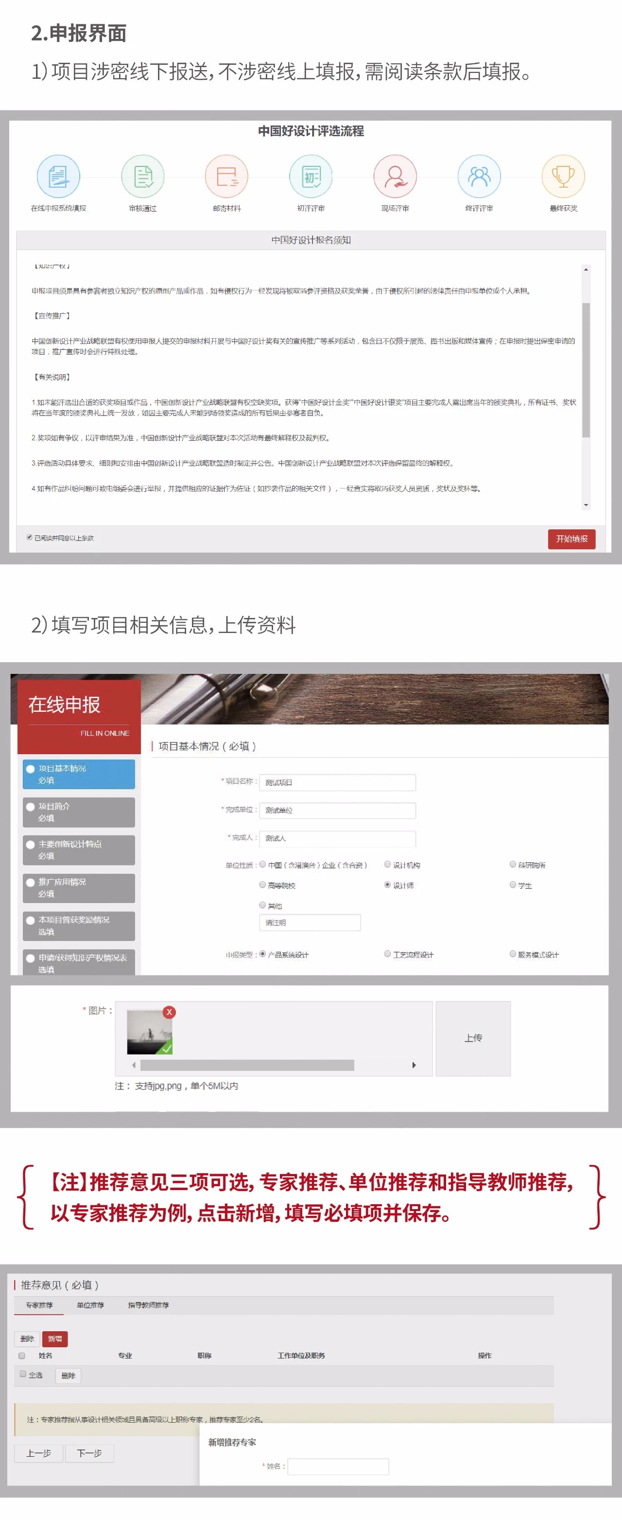Click scroll-up arrow of terms scrollbar
This screenshot has height=1520, width=622.
pos(586,269)
